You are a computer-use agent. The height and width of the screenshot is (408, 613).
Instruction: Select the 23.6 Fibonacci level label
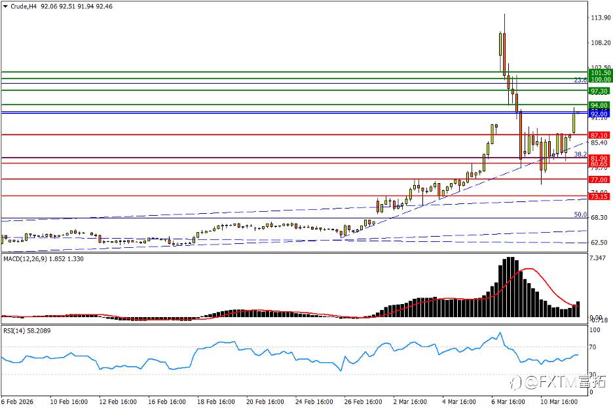click(x=580, y=80)
